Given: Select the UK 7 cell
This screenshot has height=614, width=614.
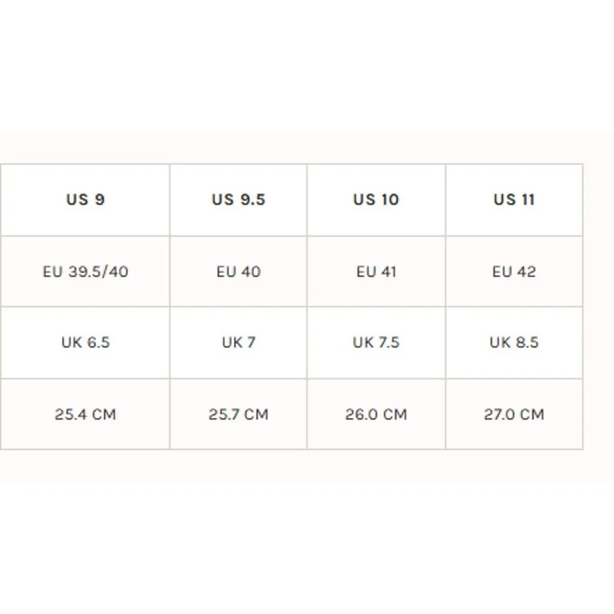Looking at the screenshot, I should [238, 342].
